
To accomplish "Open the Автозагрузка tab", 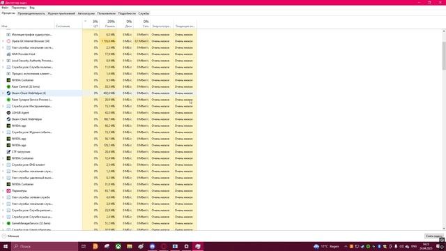I will coord(86,13).
